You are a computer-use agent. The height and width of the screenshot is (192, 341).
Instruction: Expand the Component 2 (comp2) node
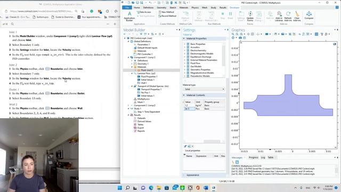tap(128, 106)
